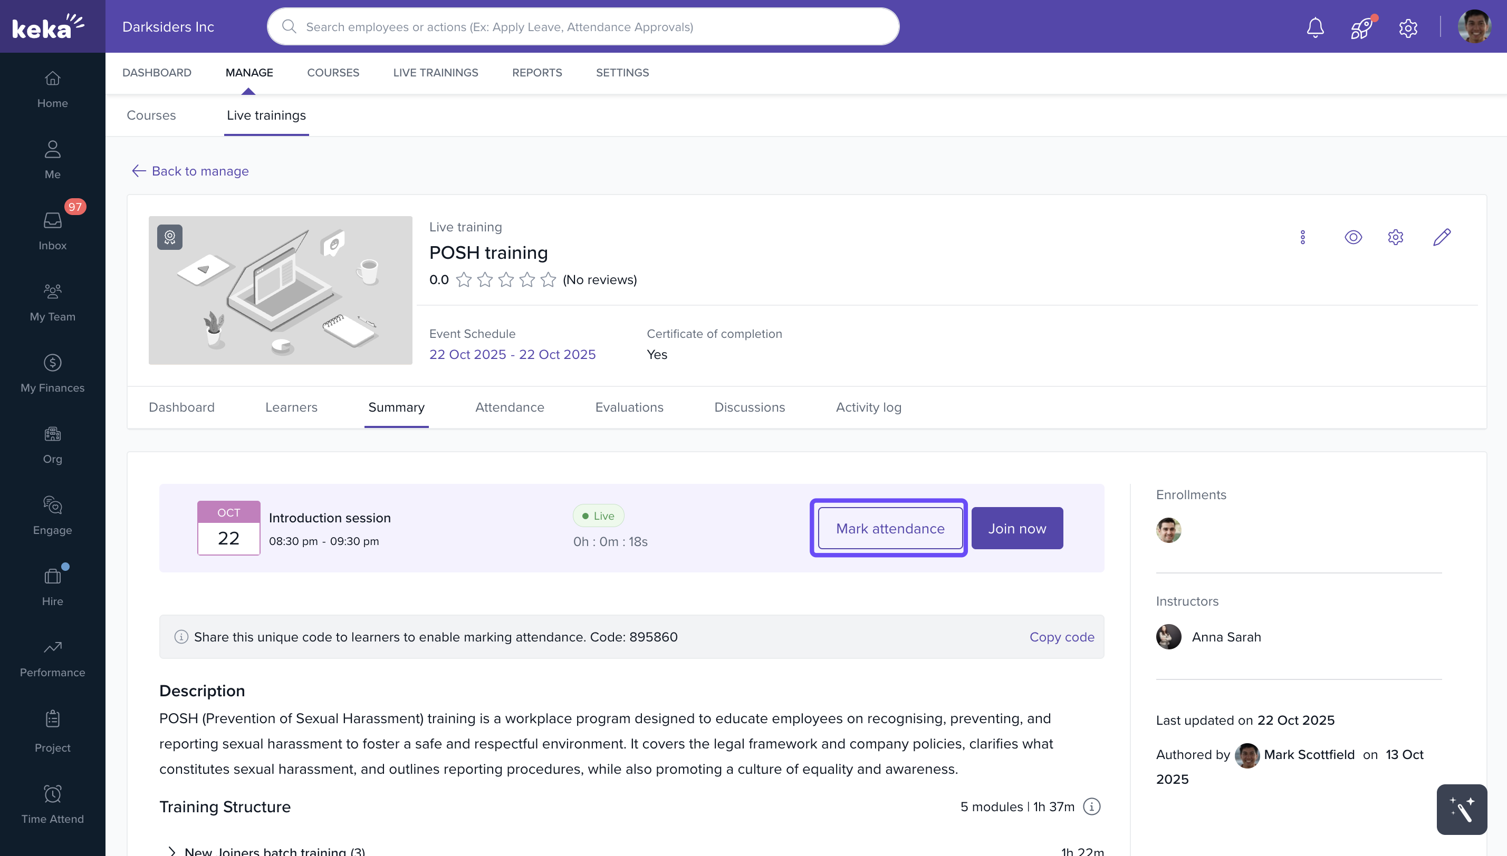Click the Copy code link

1061,637
